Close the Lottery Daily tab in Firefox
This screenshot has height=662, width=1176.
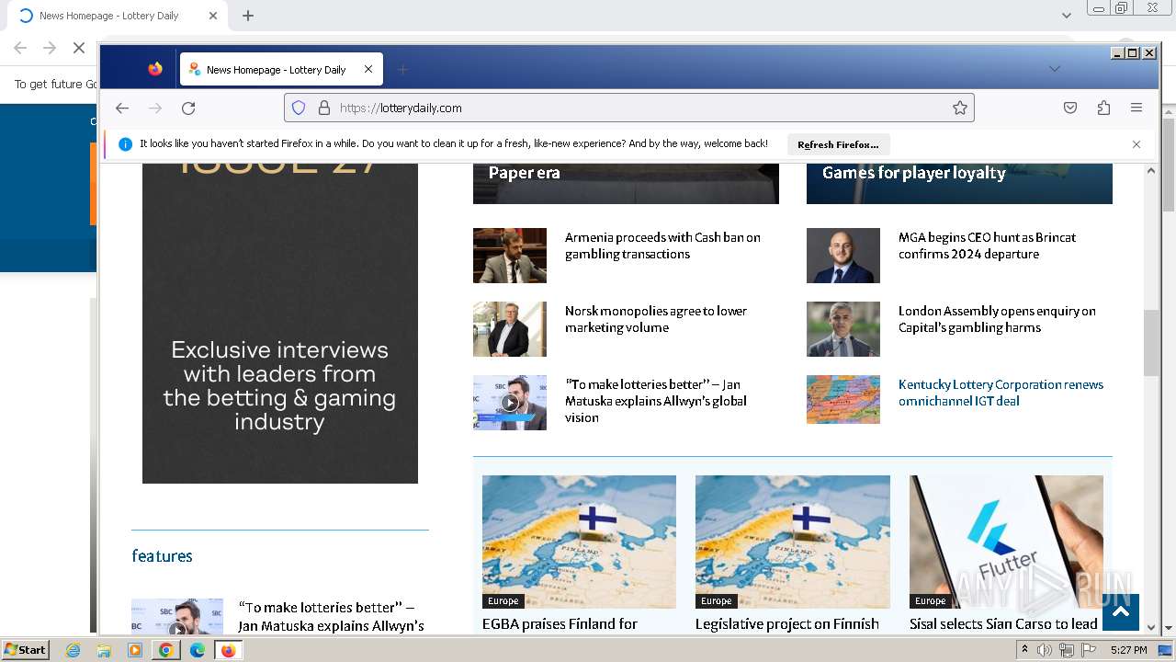368,69
